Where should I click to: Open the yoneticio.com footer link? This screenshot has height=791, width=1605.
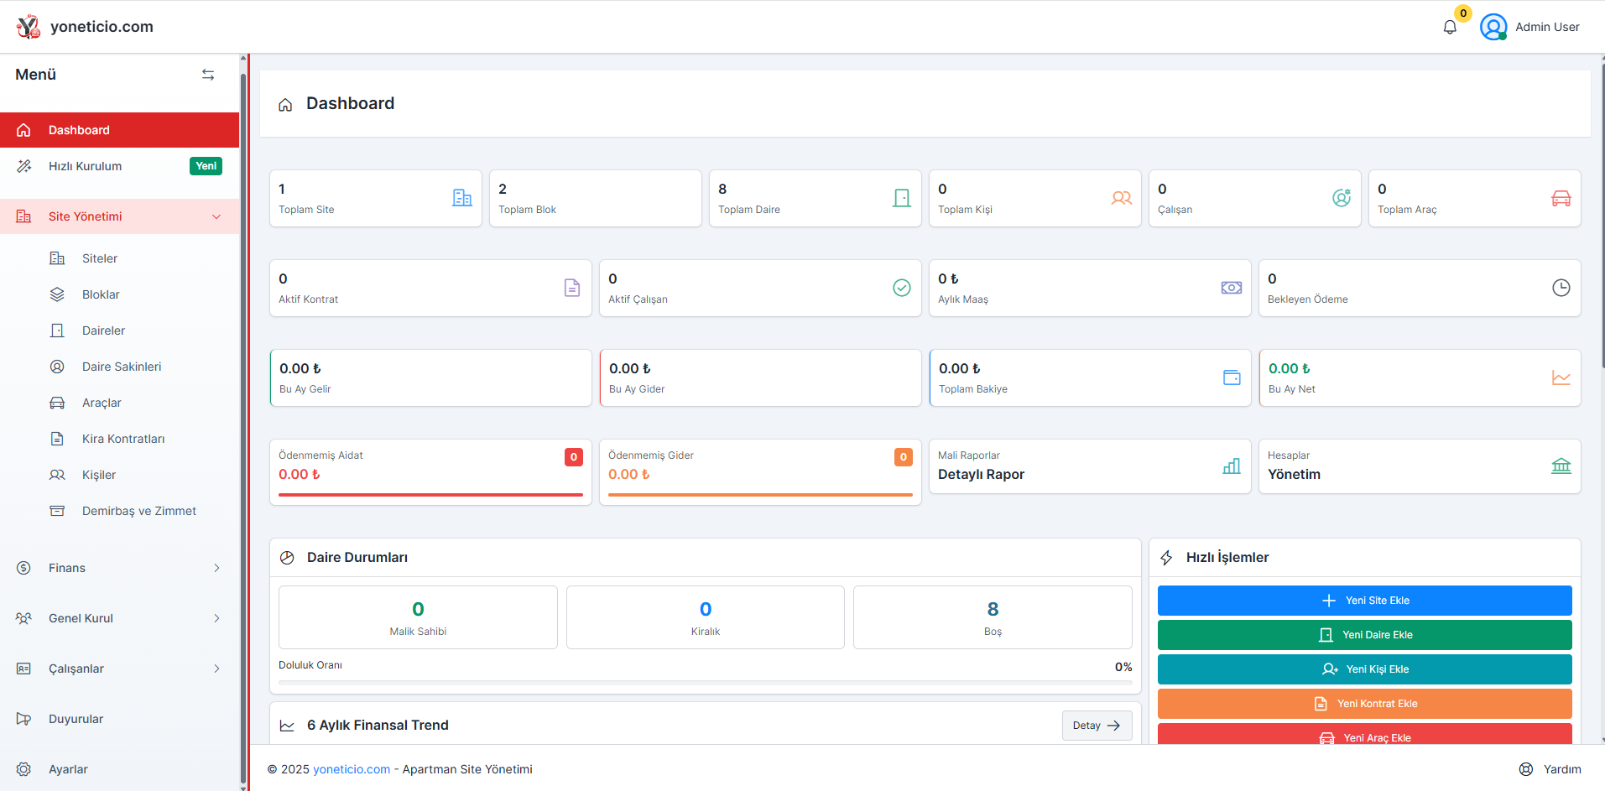[x=352, y=769]
